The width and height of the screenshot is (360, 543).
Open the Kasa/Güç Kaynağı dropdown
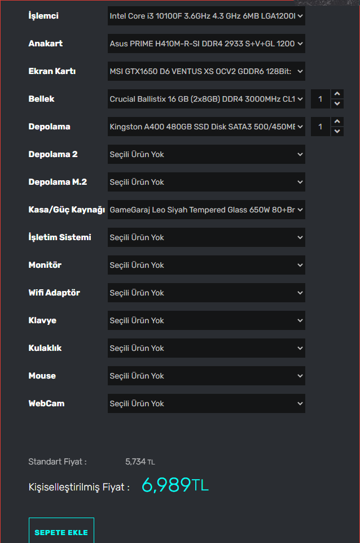tap(206, 210)
